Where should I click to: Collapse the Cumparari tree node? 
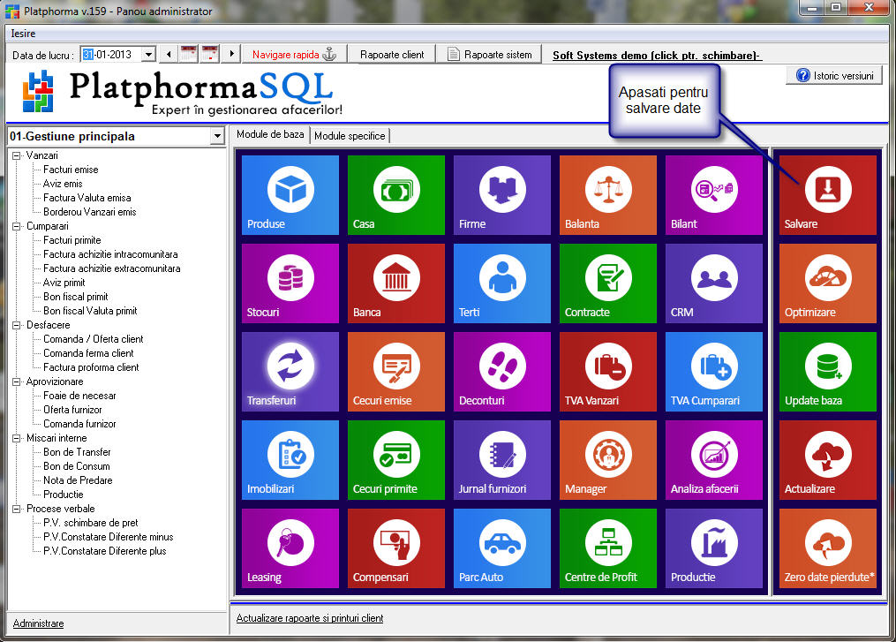[17, 226]
